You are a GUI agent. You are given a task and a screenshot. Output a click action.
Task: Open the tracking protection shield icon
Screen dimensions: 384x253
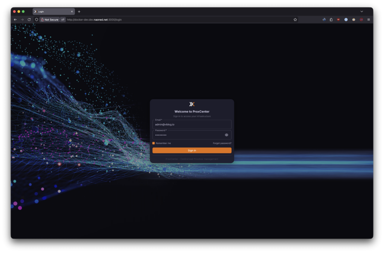(x=37, y=20)
